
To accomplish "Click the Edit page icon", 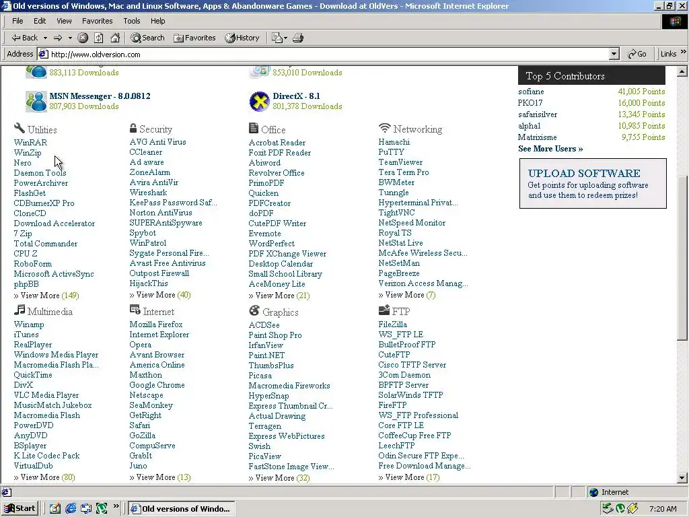I will point(277,38).
